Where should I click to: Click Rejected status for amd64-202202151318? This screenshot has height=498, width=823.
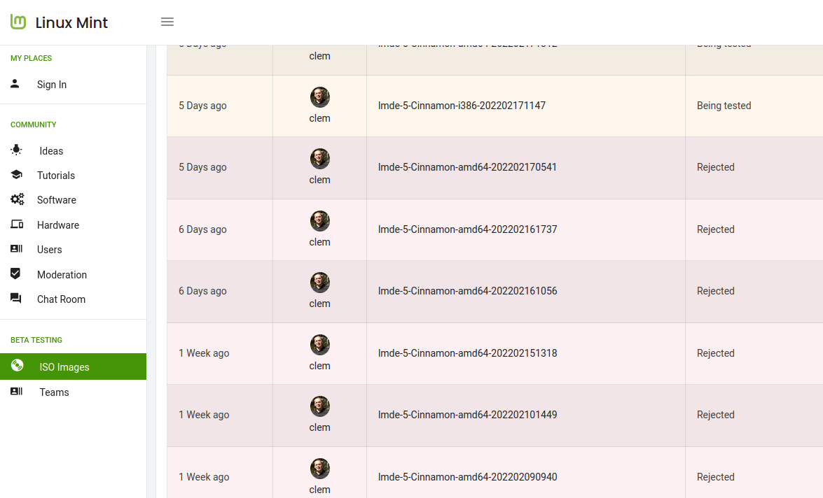(715, 353)
